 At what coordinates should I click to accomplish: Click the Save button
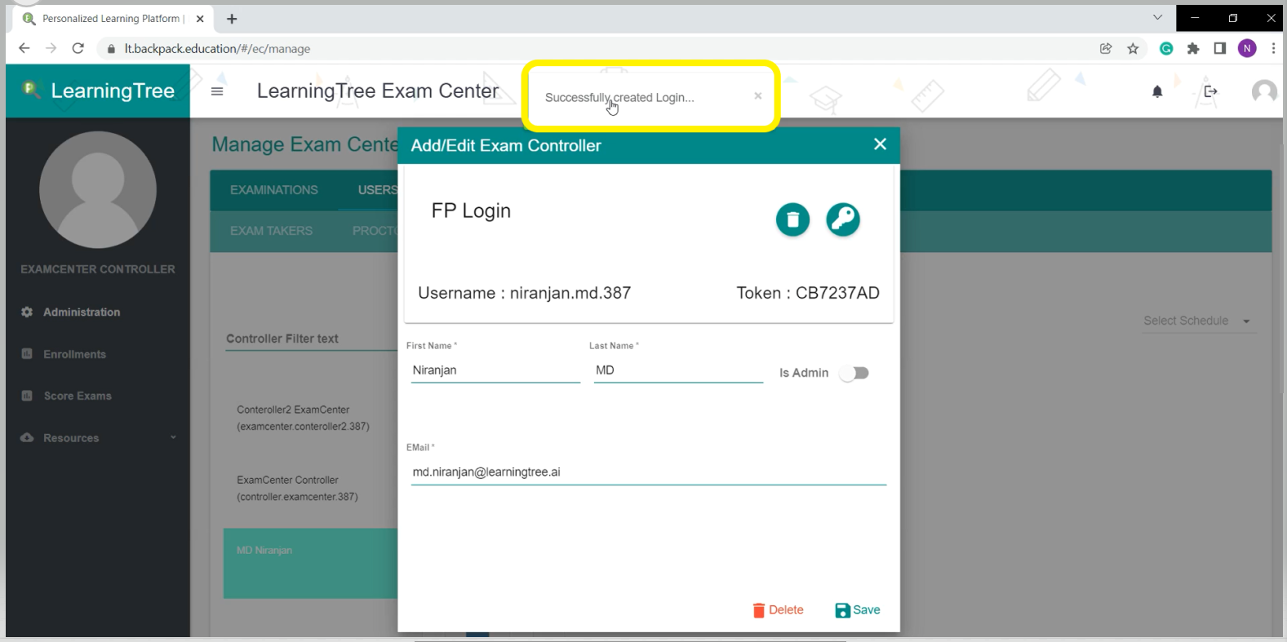pos(858,610)
